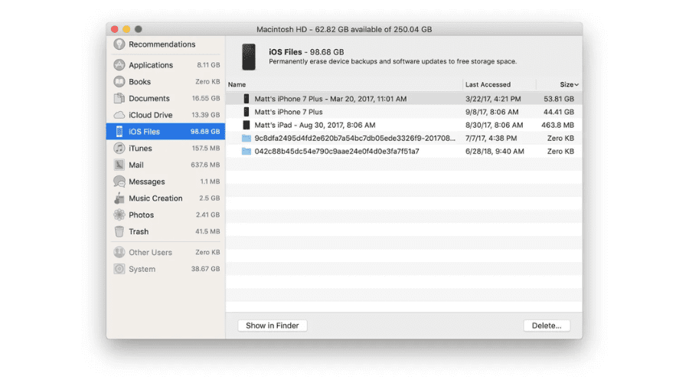689x383 pixels.
Task: Sort by Size using the column arrow
Action: coord(576,84)
